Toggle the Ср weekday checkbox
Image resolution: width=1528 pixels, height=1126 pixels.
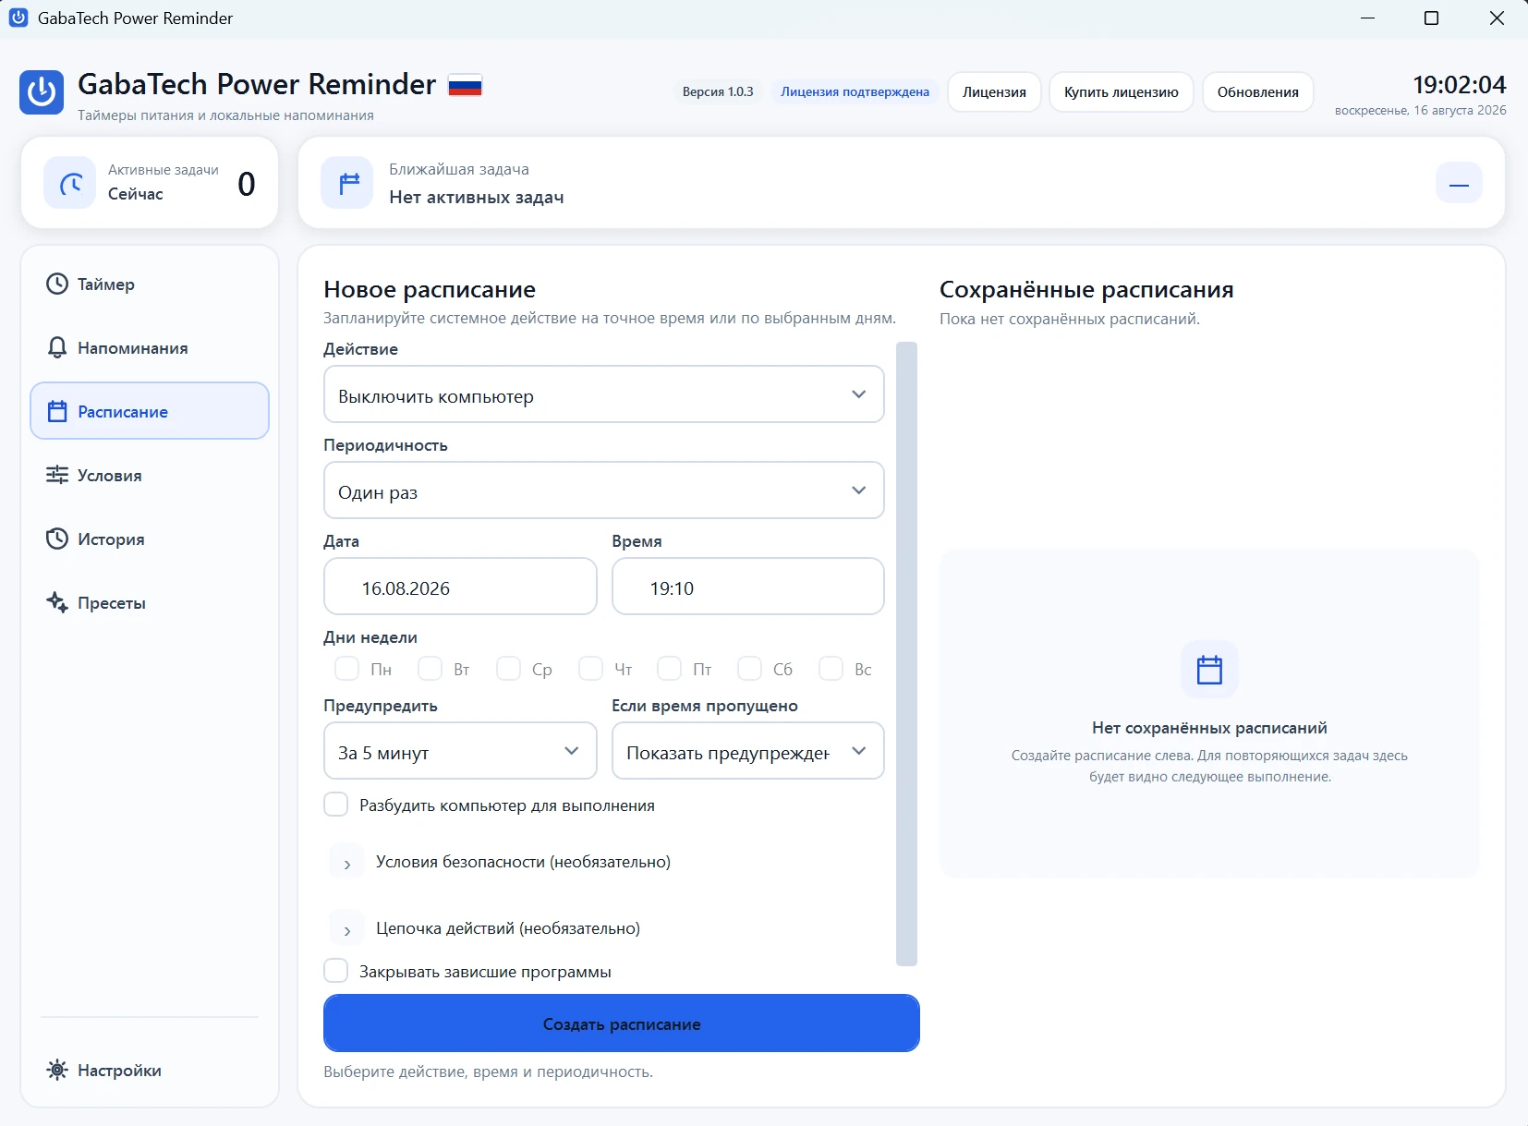509,668
